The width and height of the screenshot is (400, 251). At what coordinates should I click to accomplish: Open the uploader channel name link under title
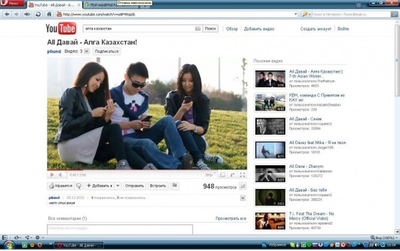click(54, 51)
